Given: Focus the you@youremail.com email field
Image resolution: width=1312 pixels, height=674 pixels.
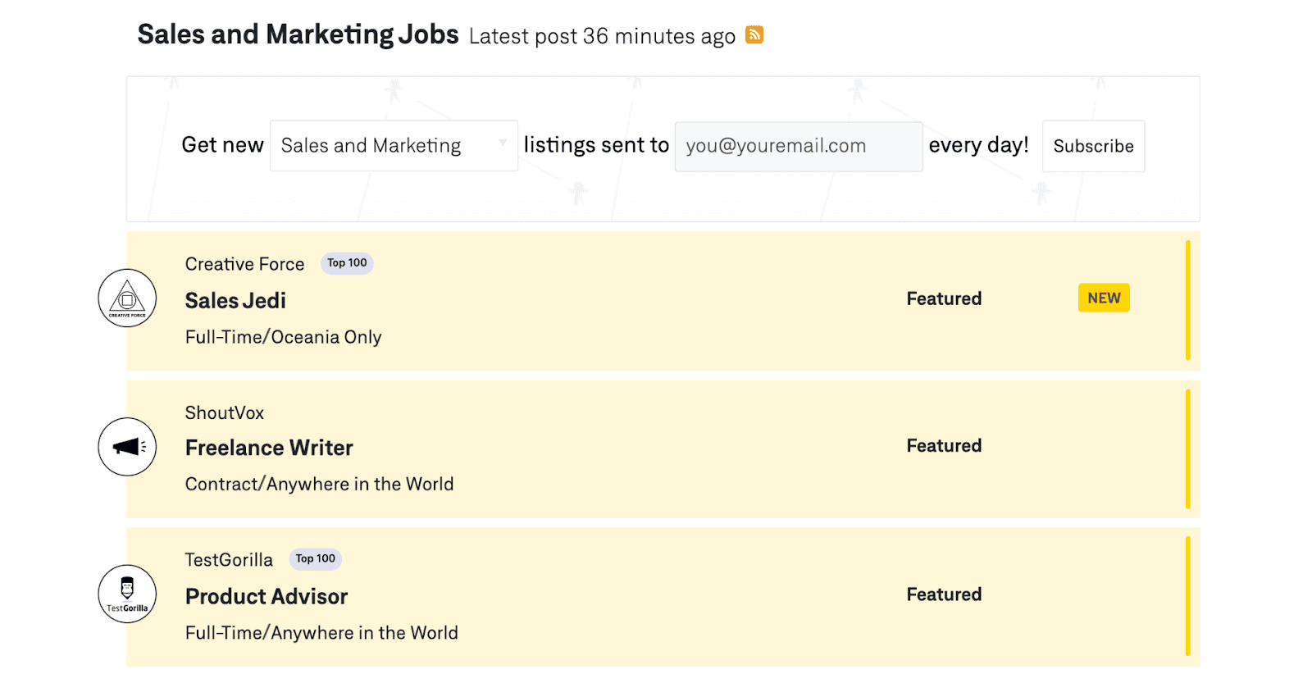Looking at the screenshot, I should 799,146.
